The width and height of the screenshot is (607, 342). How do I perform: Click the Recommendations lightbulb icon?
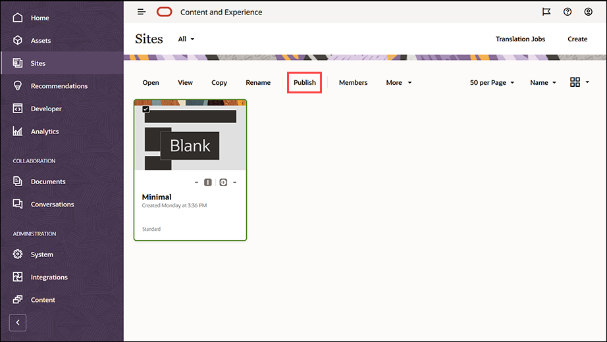[18, 85]
